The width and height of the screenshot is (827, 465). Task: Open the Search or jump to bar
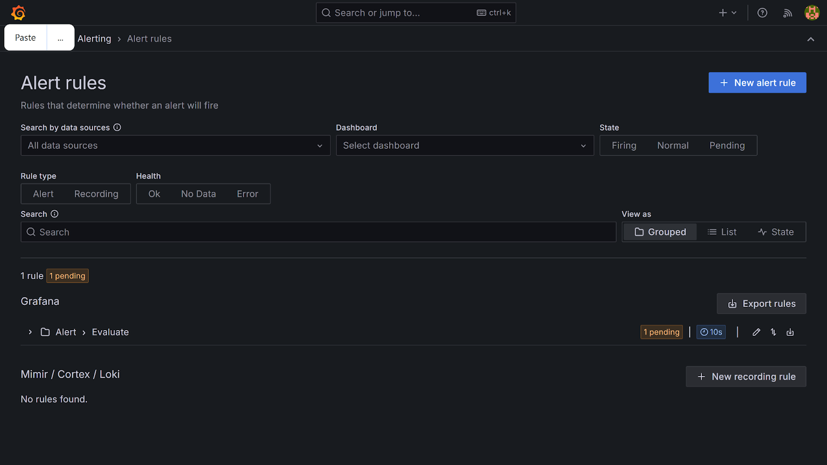point(416,13)
